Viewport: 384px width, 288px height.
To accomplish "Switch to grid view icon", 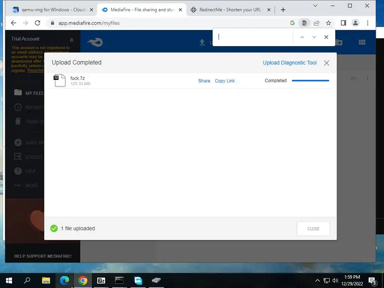I will click(362, 42).
